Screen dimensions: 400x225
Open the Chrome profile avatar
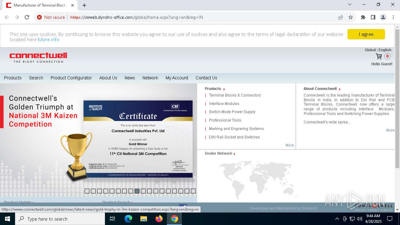tap(383, 17)
